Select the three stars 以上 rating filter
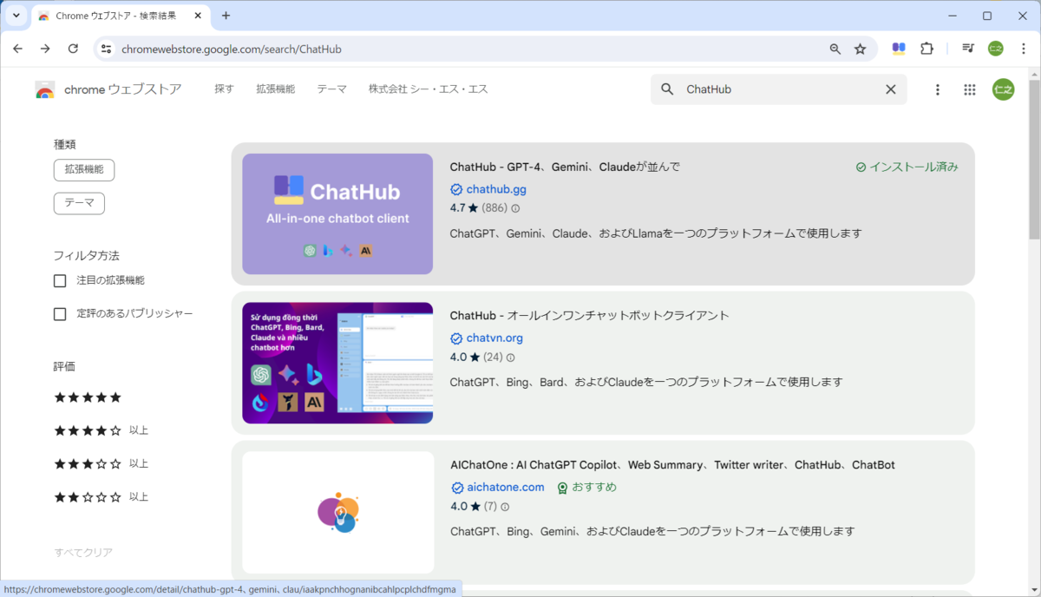This screenshot has width=1041, height=597. [101, 463]
